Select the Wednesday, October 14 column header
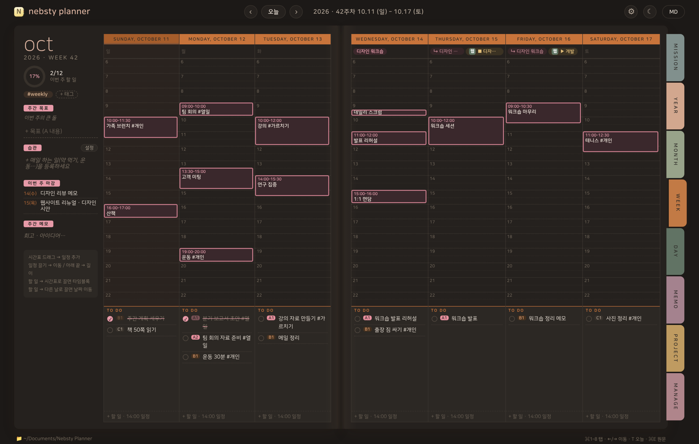 point(390,39)
